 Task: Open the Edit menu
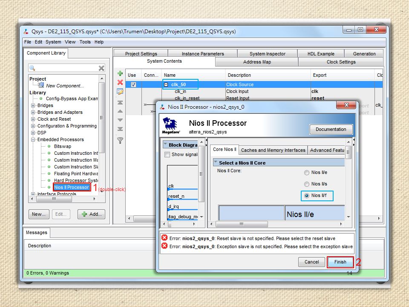38,42
